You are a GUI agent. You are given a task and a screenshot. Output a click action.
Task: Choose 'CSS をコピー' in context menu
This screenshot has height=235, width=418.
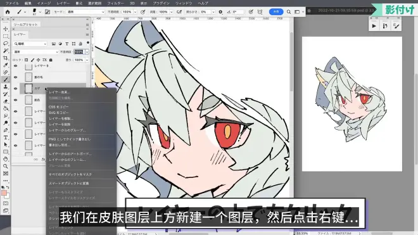pyautogui.click(x=58, y=106)
